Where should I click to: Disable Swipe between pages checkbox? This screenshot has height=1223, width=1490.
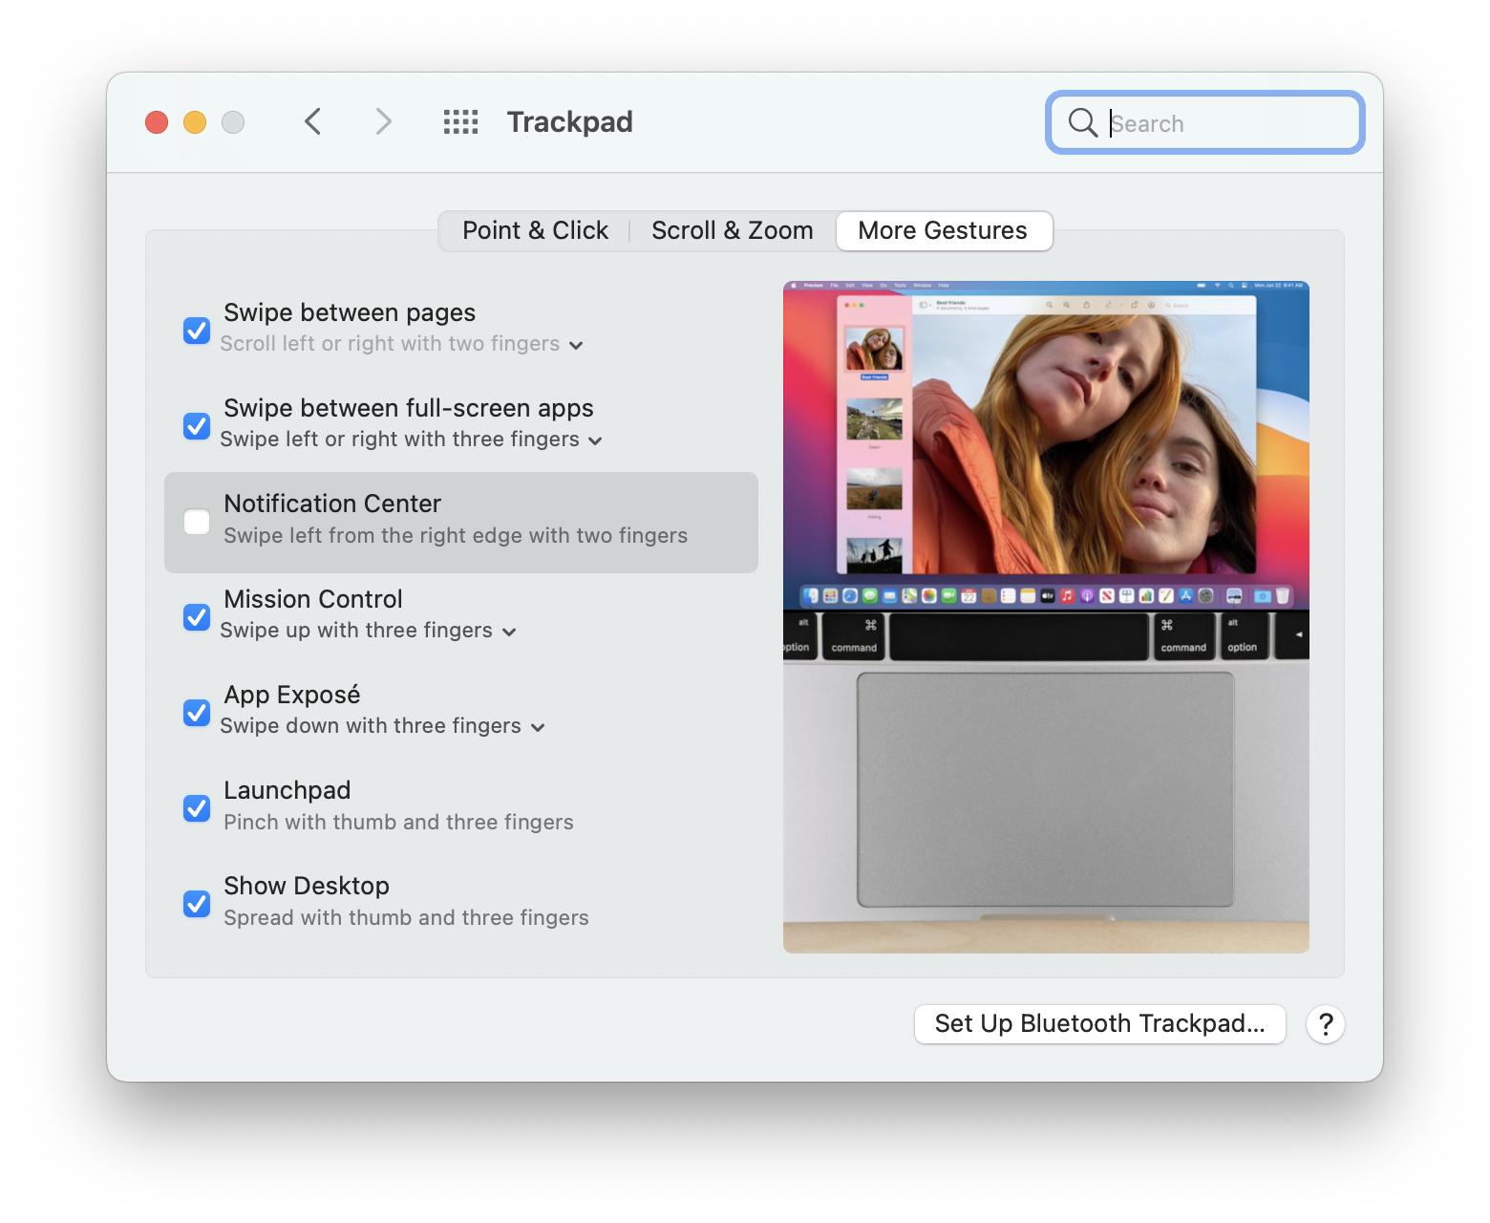[x=197, y=331]
